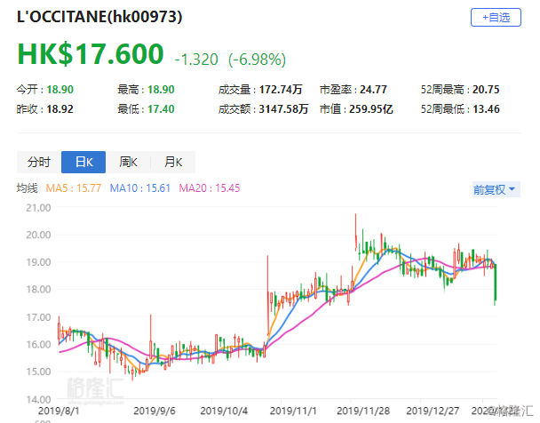The height and width of the screenshot is (423, 540).
Task: Click the 14.00 y-axis price label
Action: point(38,400)
